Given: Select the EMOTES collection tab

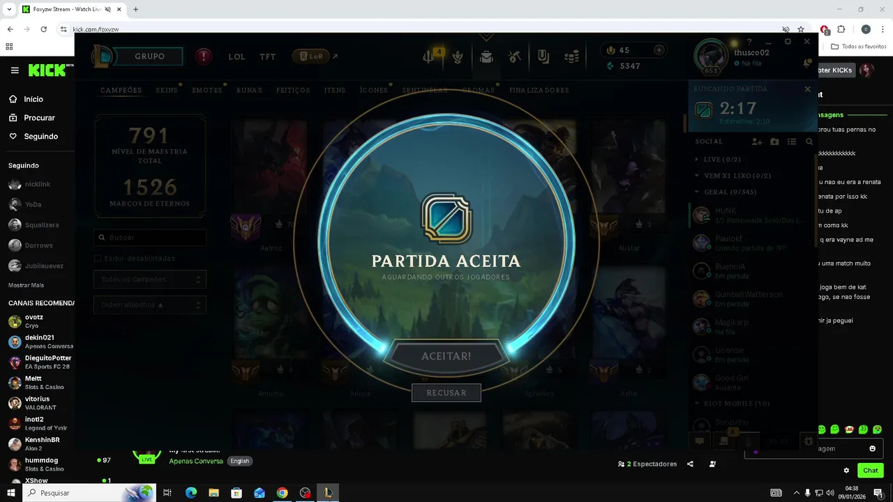Looking at the screenshot, I should click(207, 91).
